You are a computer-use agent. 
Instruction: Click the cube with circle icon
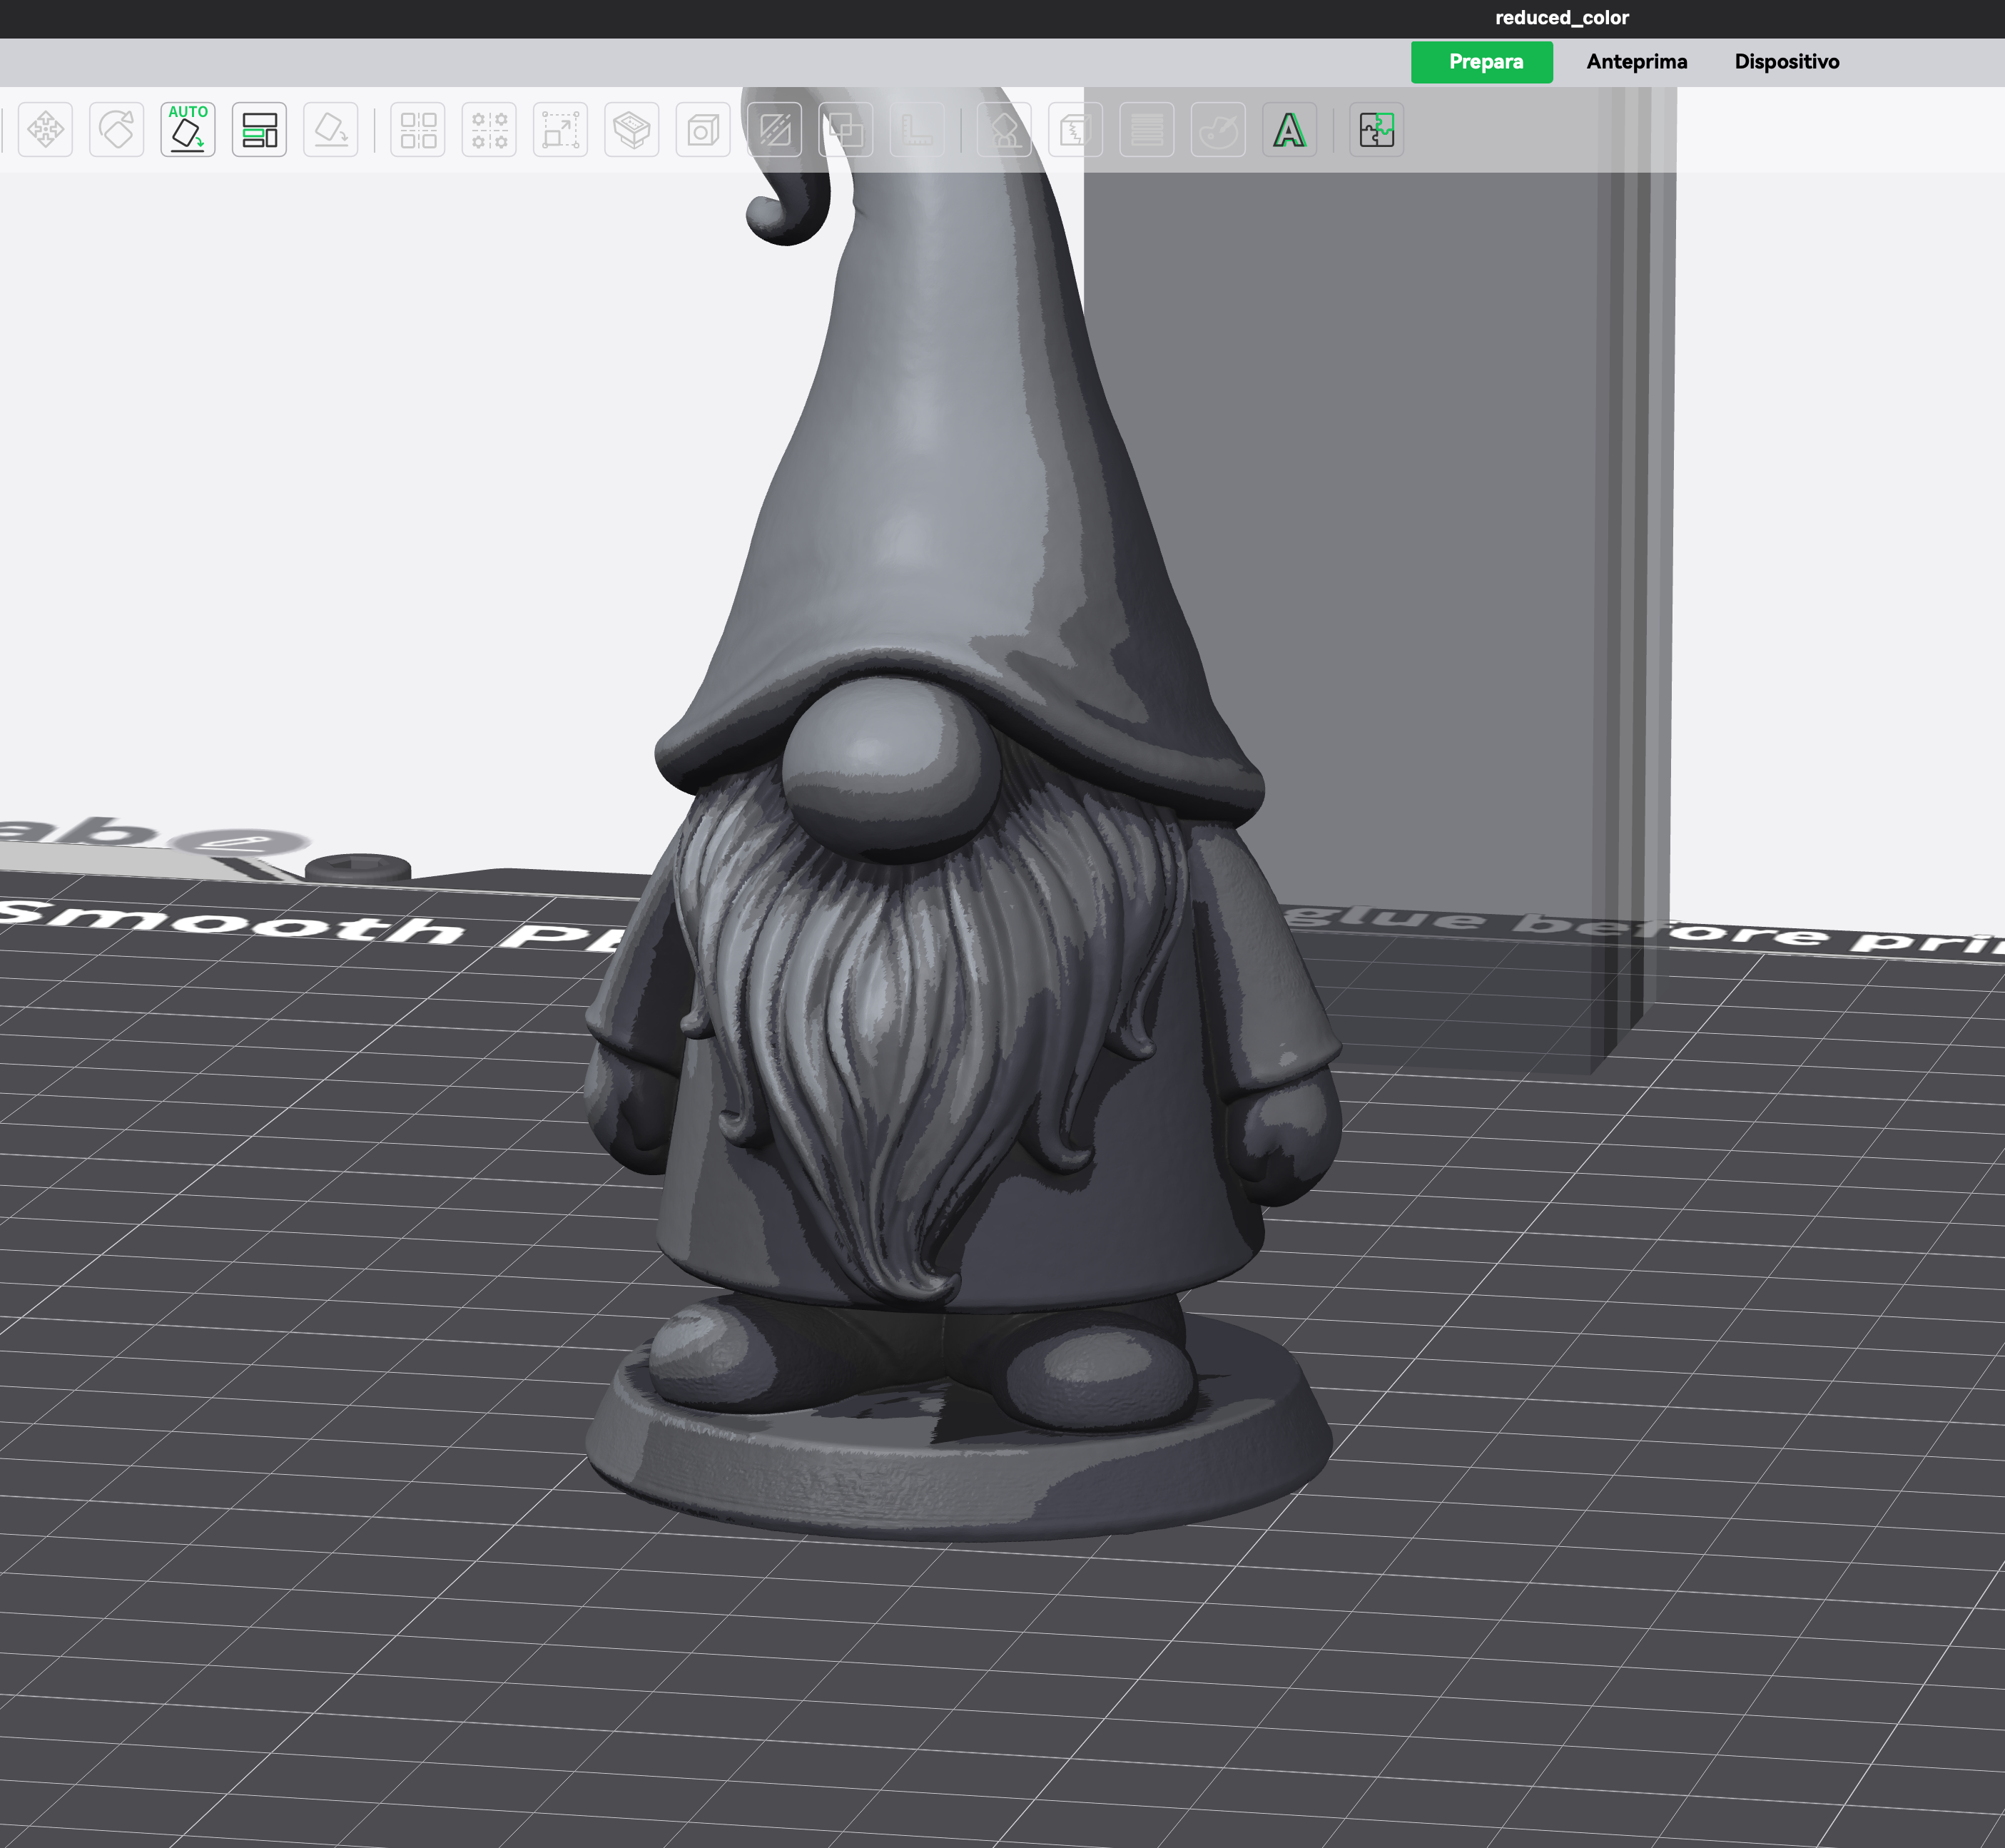pos(703,129)
